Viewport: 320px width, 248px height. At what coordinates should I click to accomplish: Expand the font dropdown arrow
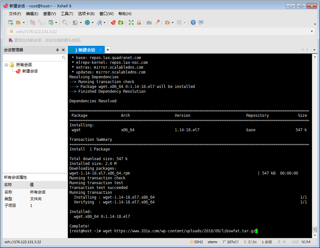[x=105, y=23]
